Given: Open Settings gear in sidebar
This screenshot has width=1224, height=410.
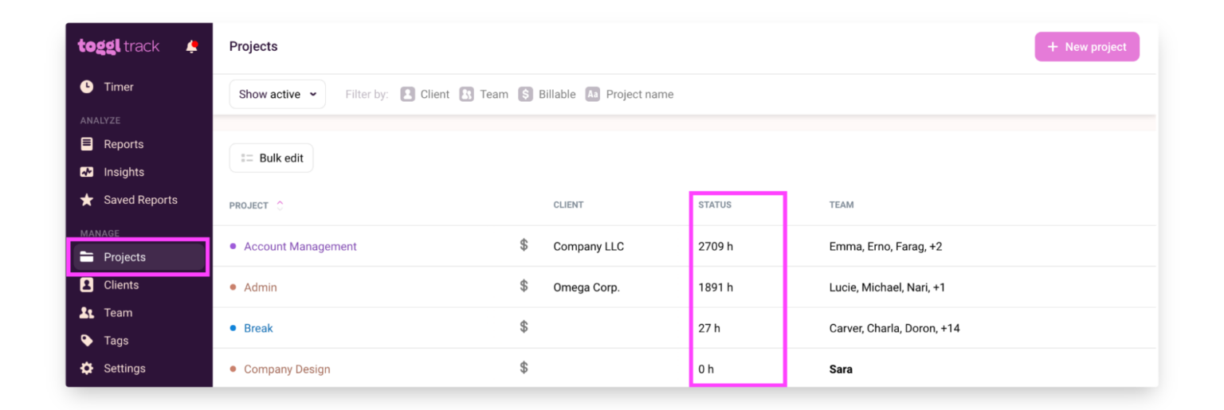Looking at the screenshot, I should (x=87, y=369).
